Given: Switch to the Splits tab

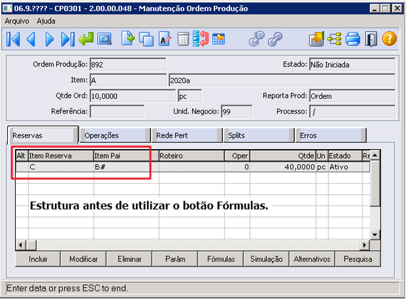Looking at the screenshot, I should (259, 135).
